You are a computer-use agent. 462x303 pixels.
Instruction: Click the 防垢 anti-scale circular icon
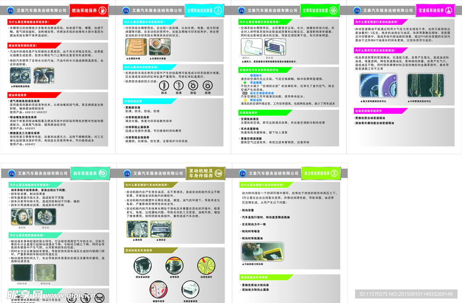coord(194,86)
